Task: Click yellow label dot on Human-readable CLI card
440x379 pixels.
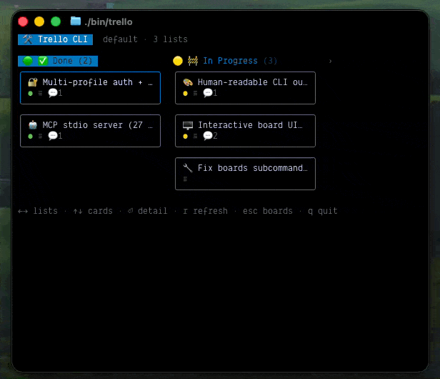Action: pos(185,93)
